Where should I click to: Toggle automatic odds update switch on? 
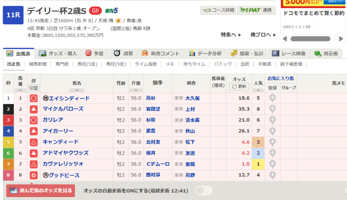(x=204, y=191)
